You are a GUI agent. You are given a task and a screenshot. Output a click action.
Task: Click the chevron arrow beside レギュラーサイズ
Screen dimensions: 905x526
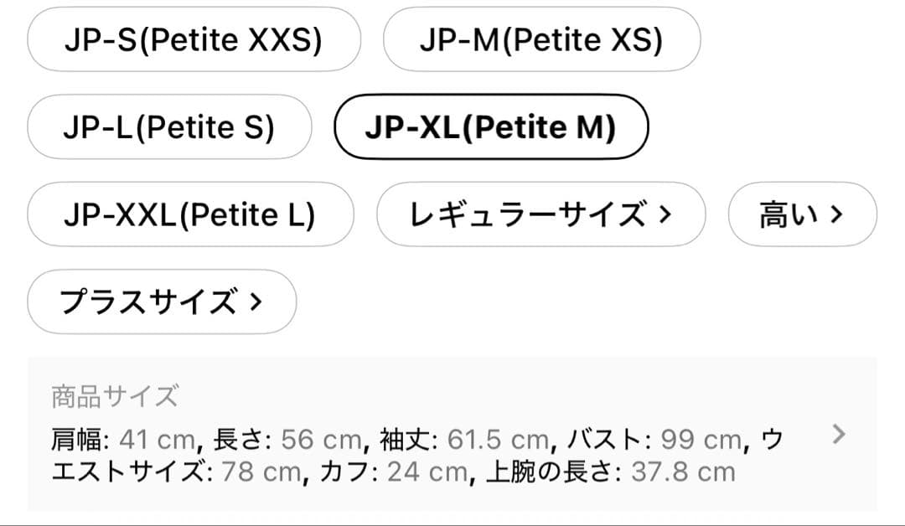point(665,215)
